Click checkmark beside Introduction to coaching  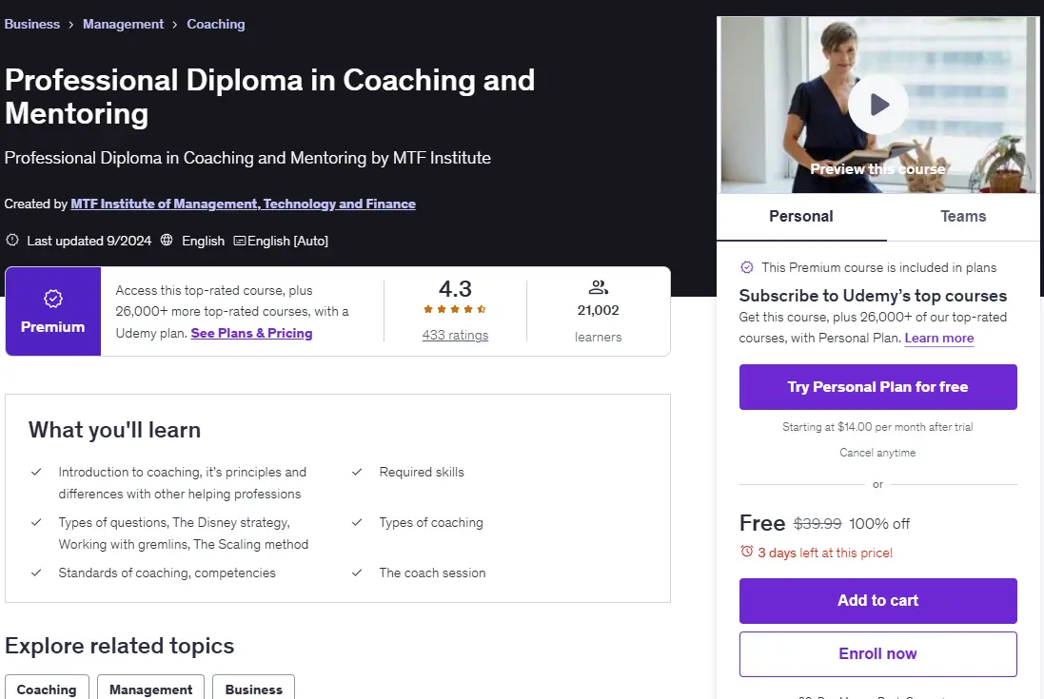click(x=36, y=472)
